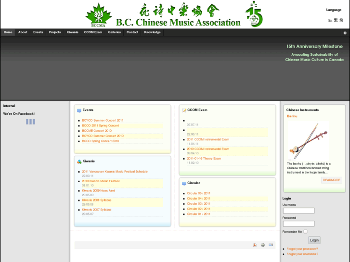The width and height of the screenshot is (350, 262).
Task: Switch language to Traditional Chinese 繁
Action: 336,20
